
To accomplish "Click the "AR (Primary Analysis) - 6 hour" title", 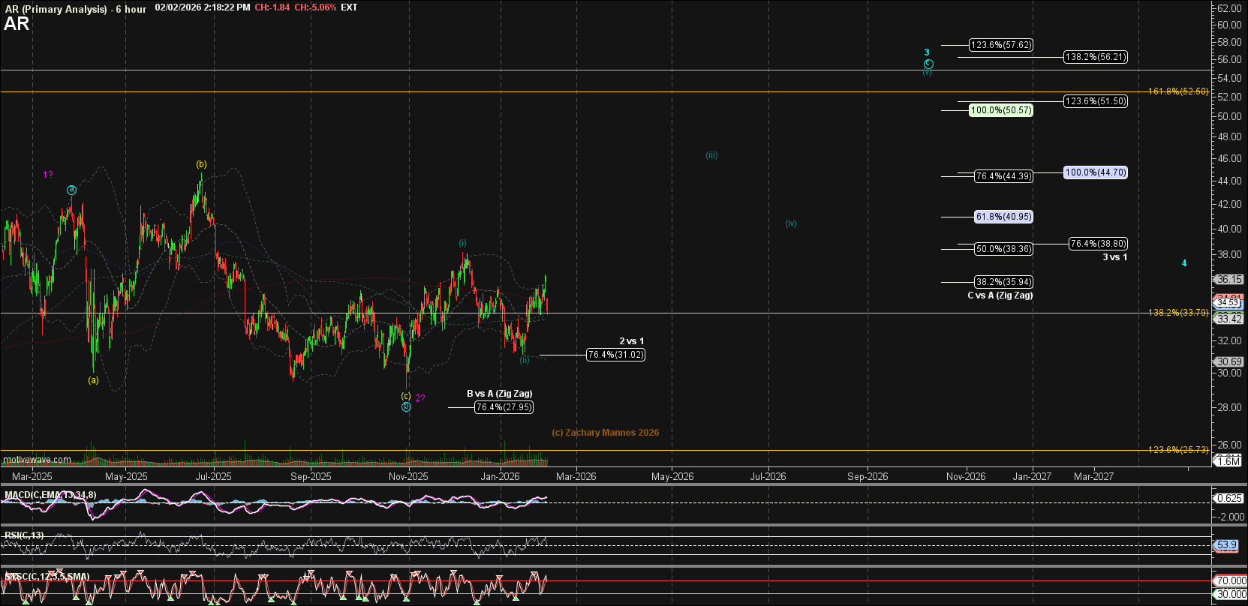I will pyautogui.click(x=75, y=9).
